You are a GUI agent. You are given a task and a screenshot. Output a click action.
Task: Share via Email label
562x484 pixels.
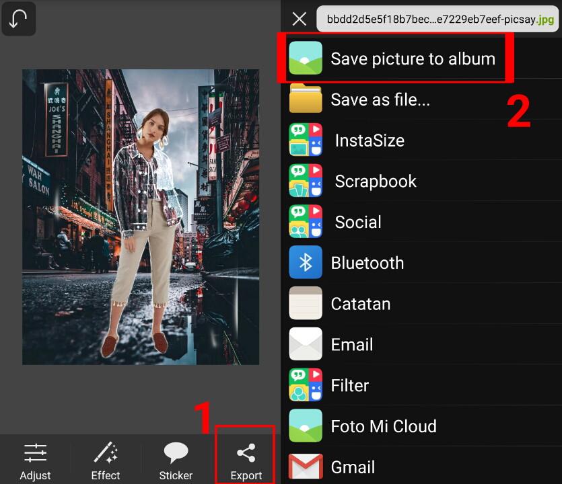coord(352,344)
